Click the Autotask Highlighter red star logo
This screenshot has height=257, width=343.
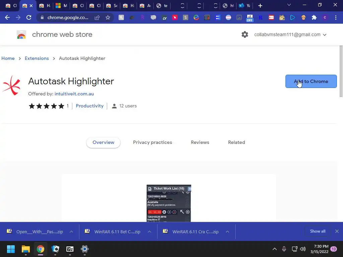(11, 85)
